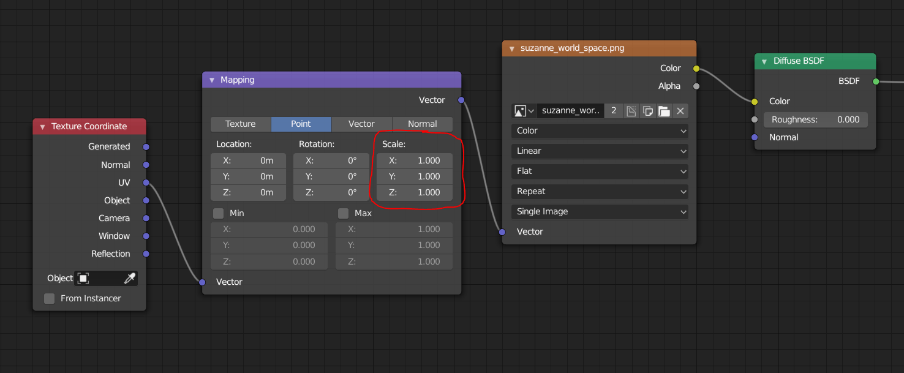Switch to the Vector mapping type
This screenshot has height=373, width=904.
tap(361, 124)
